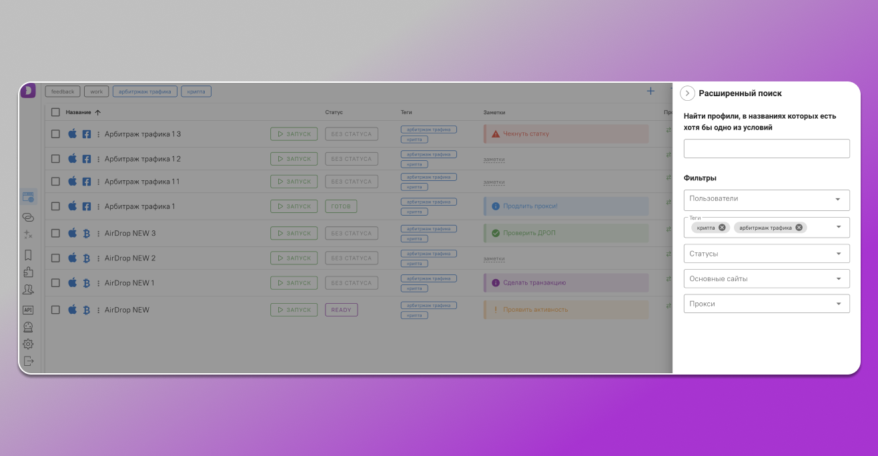Expand the Пользователи filter dropdown
878x456 pixels.
point(767,200)
